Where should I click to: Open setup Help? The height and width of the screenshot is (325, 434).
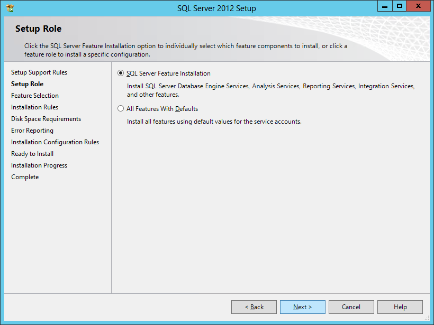tap(400, 307)
